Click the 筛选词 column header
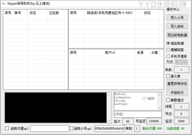Viewport: 192px width, 135px height. pyautogui.click(x=110, y=13)
